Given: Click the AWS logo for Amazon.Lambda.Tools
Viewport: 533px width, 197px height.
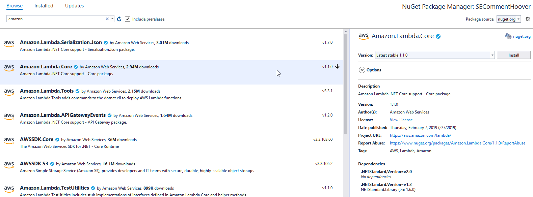Looking at the screenshot, I should (x=9, y=92).
